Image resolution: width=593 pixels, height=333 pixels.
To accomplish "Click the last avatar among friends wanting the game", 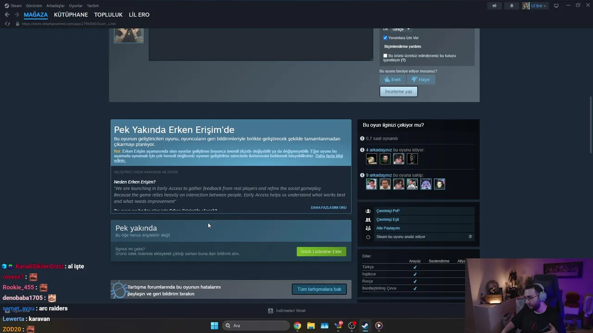I will pyautogui.click(x=412, y=159).
